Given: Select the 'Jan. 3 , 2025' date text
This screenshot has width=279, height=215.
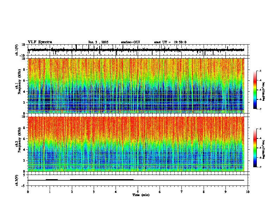Looking at the screenshot, I should [98, 42].
